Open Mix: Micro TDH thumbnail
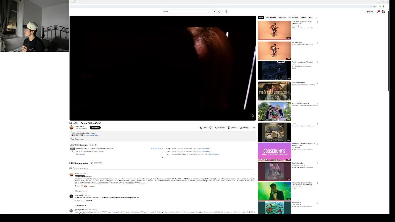395x222 pixels. (x=274, y=51)
